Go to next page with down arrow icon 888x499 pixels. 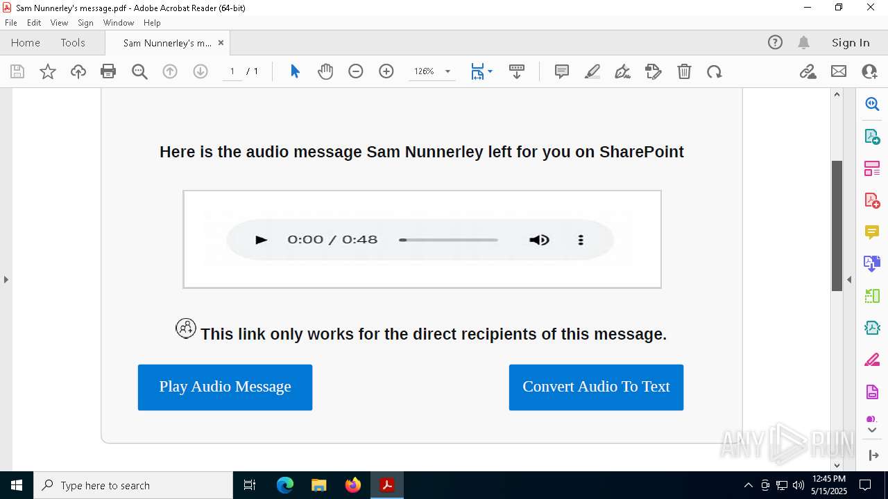(x=200, y=71)
